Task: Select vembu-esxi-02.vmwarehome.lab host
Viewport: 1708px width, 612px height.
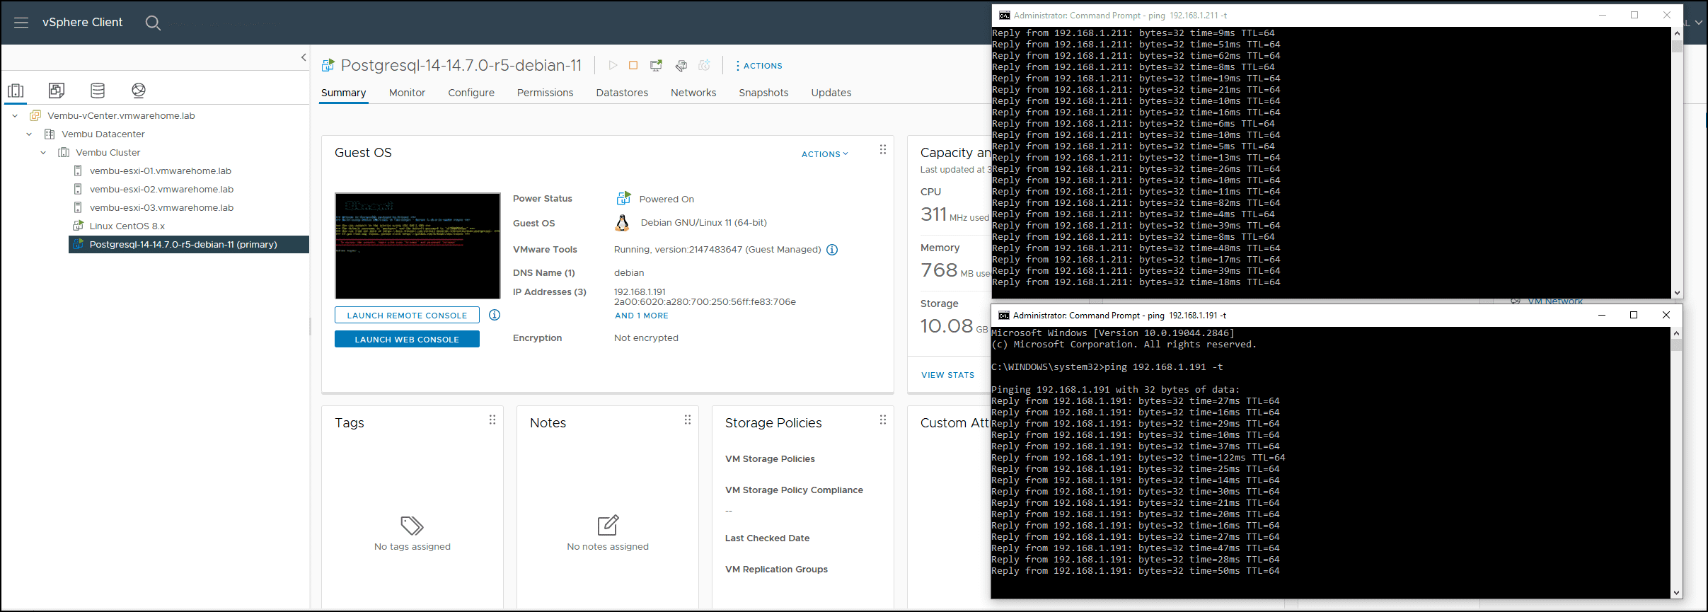Action: [161, 189]
